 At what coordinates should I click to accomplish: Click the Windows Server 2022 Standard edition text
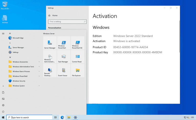click(133, 36)
